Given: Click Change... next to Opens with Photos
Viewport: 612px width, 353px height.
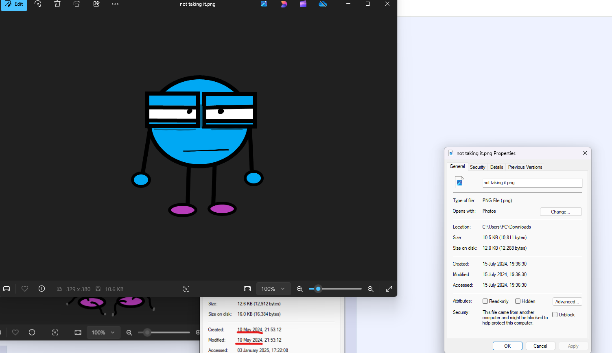Looking at the screenshot, I should point(560,212).
